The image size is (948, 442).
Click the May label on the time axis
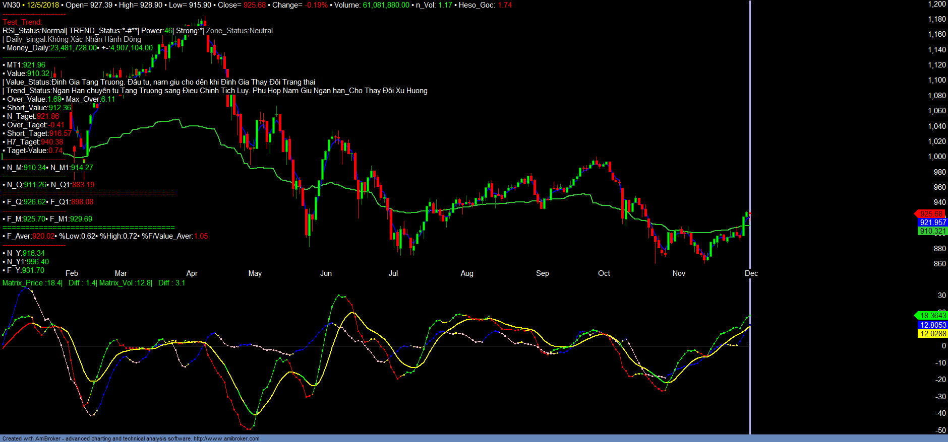pos(255,273)
